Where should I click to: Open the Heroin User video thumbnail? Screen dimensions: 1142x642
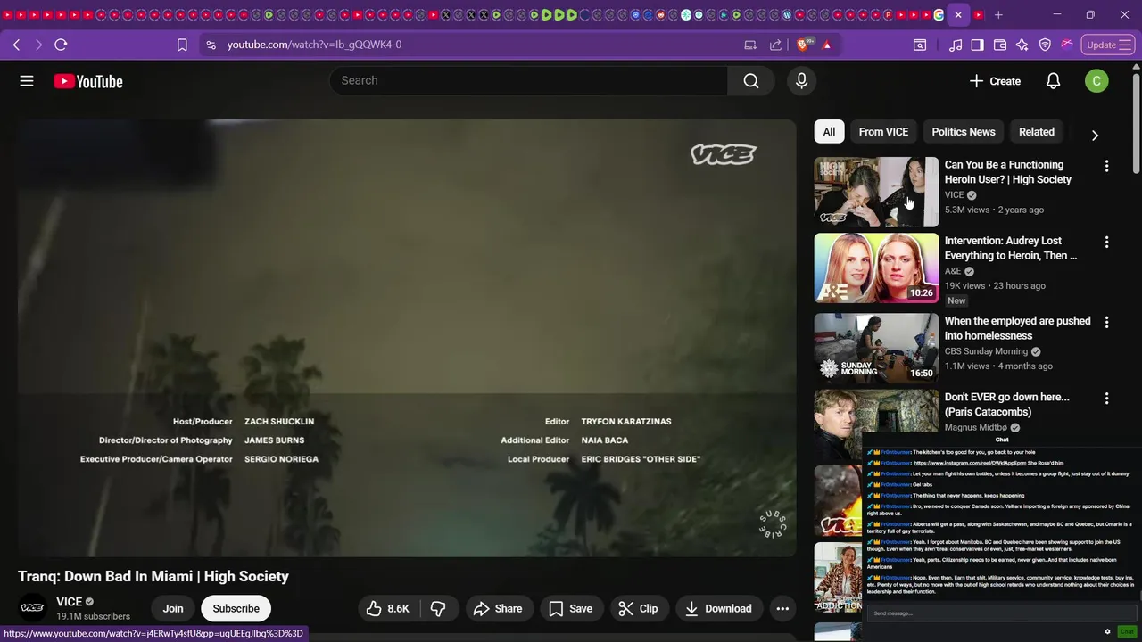(876, 192)
